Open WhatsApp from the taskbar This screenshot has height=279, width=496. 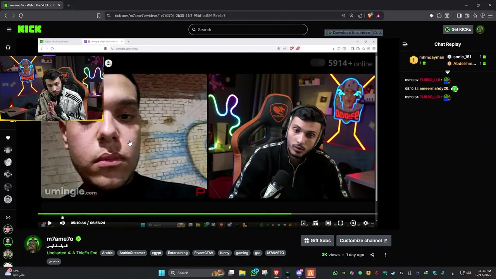[x=254, y=273]
